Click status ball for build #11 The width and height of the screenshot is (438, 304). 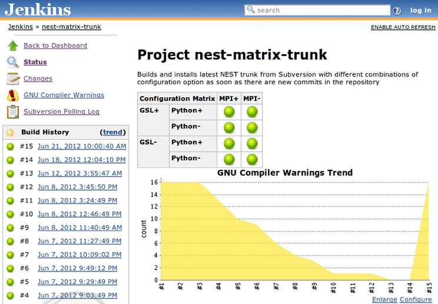click(11, 201)
